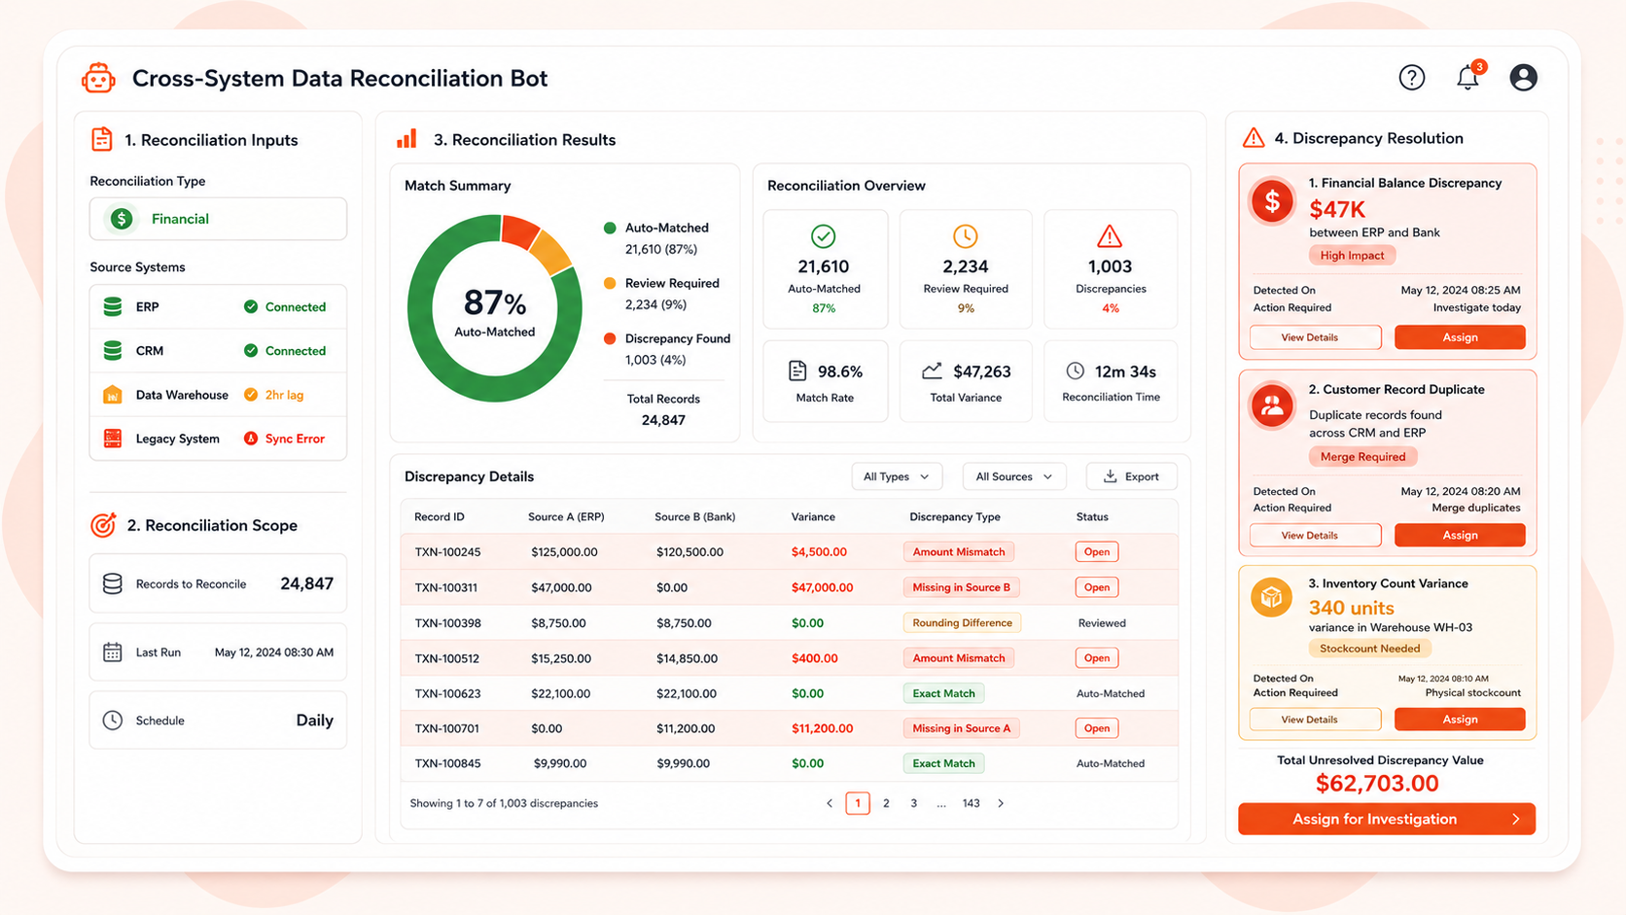Export the discrepancy details
This screenshot has height=915, width=1626.
[1131, 476]
